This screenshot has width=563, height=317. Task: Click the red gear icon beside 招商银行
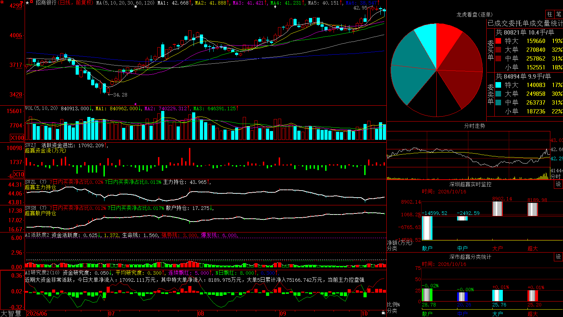pos(32,2)
